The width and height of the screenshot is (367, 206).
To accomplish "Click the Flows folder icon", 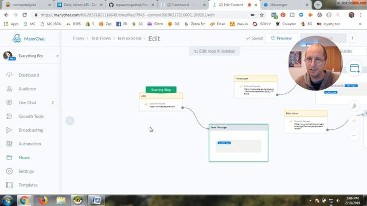I will [9, 157].
